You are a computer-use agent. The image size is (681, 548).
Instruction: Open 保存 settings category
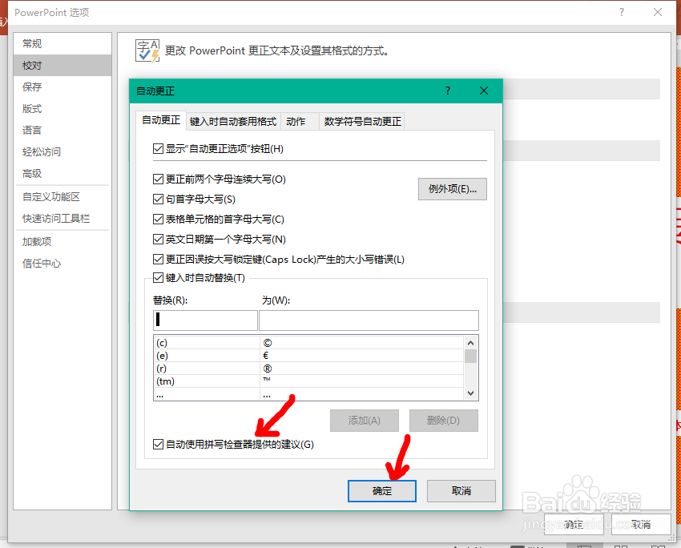pos(62,87)
